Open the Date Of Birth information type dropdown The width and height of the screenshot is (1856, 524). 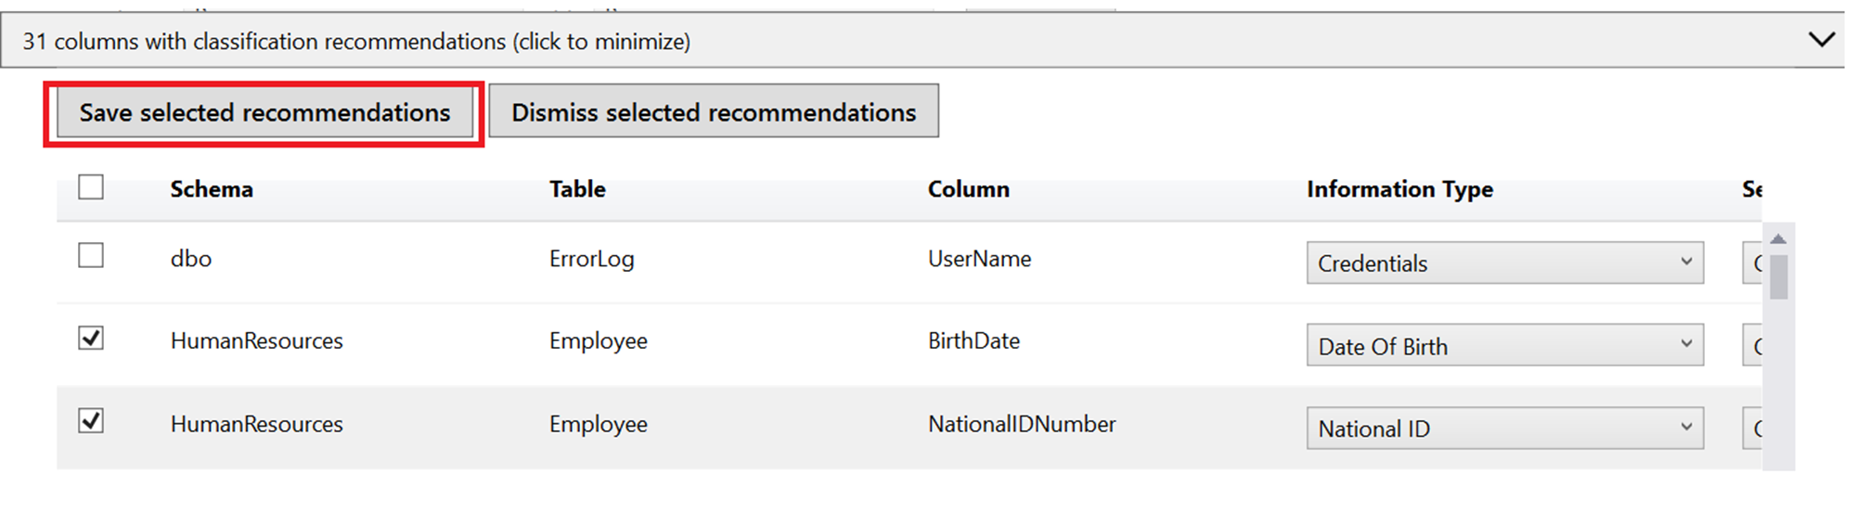coord(1503,346)
